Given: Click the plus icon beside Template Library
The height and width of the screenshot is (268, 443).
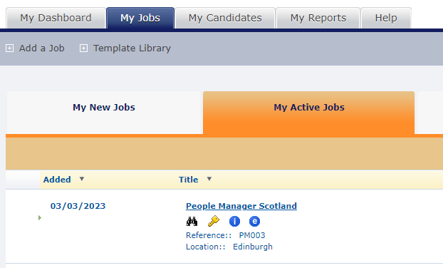Looking at the screenshot, I should (x=83, y=48).
